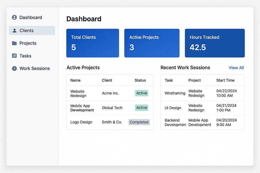260x173 pixels.
Task: Click the Clients person icon
Action: point(14,31)
